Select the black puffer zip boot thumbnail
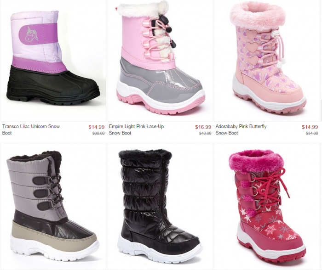The height and width of the screenshot is (270, 322). point(160,207)
